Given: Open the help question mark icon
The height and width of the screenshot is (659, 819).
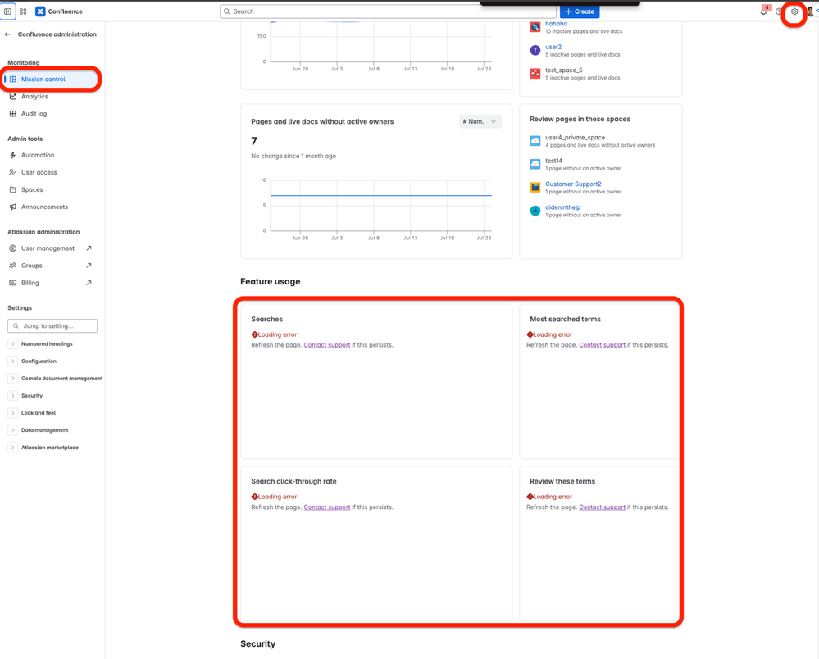Looking at the screenshot, I should pos(779,11).
